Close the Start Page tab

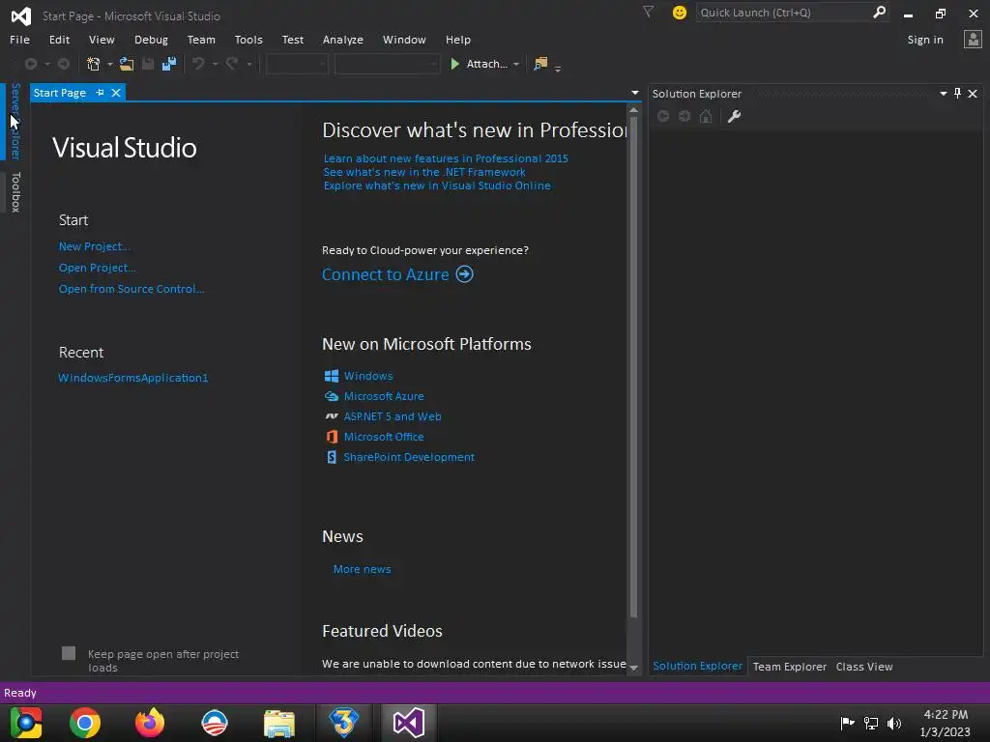(116, 93)
